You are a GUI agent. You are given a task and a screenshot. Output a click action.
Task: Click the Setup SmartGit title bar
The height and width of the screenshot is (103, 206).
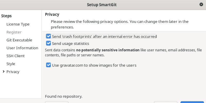pyautogui.click(x=103, y=5)
